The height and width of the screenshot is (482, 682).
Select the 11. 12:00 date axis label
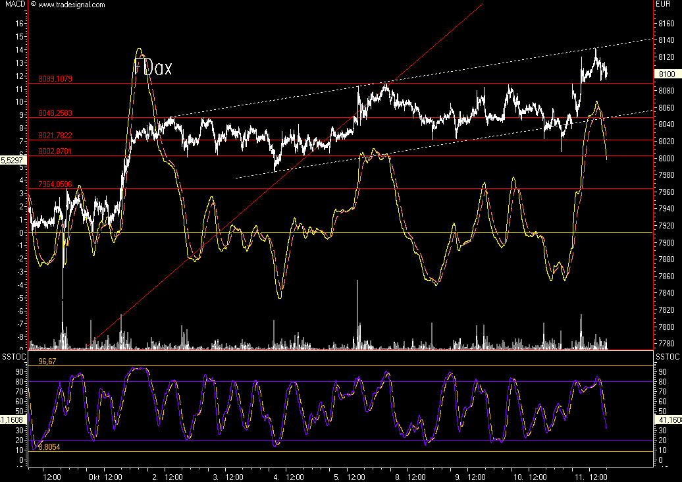(x=589, y=476)
